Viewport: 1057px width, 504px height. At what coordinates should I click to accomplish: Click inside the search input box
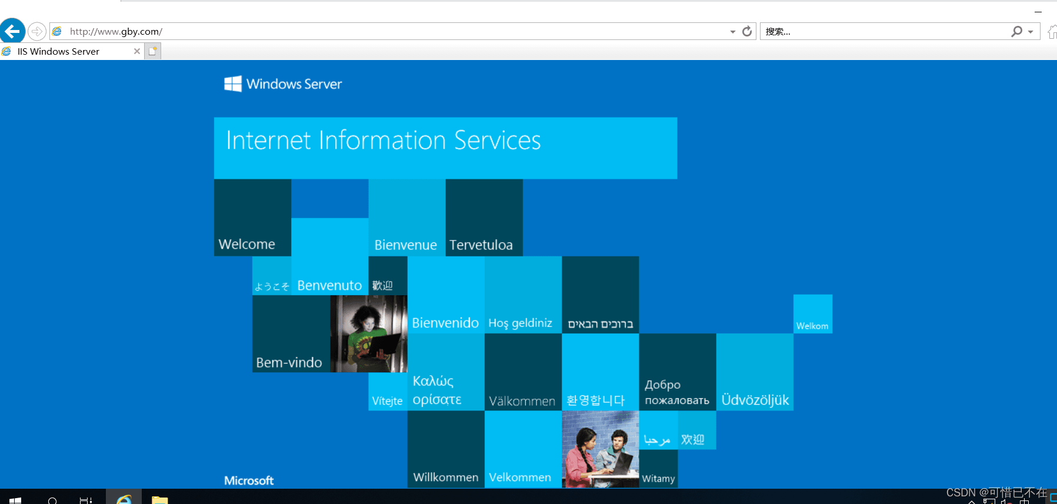886,31
